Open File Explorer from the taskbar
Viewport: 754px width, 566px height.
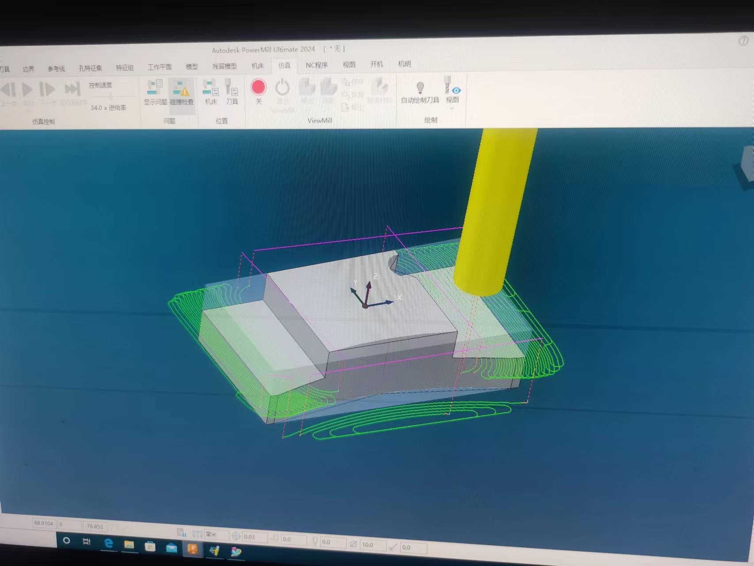point(129,544)
